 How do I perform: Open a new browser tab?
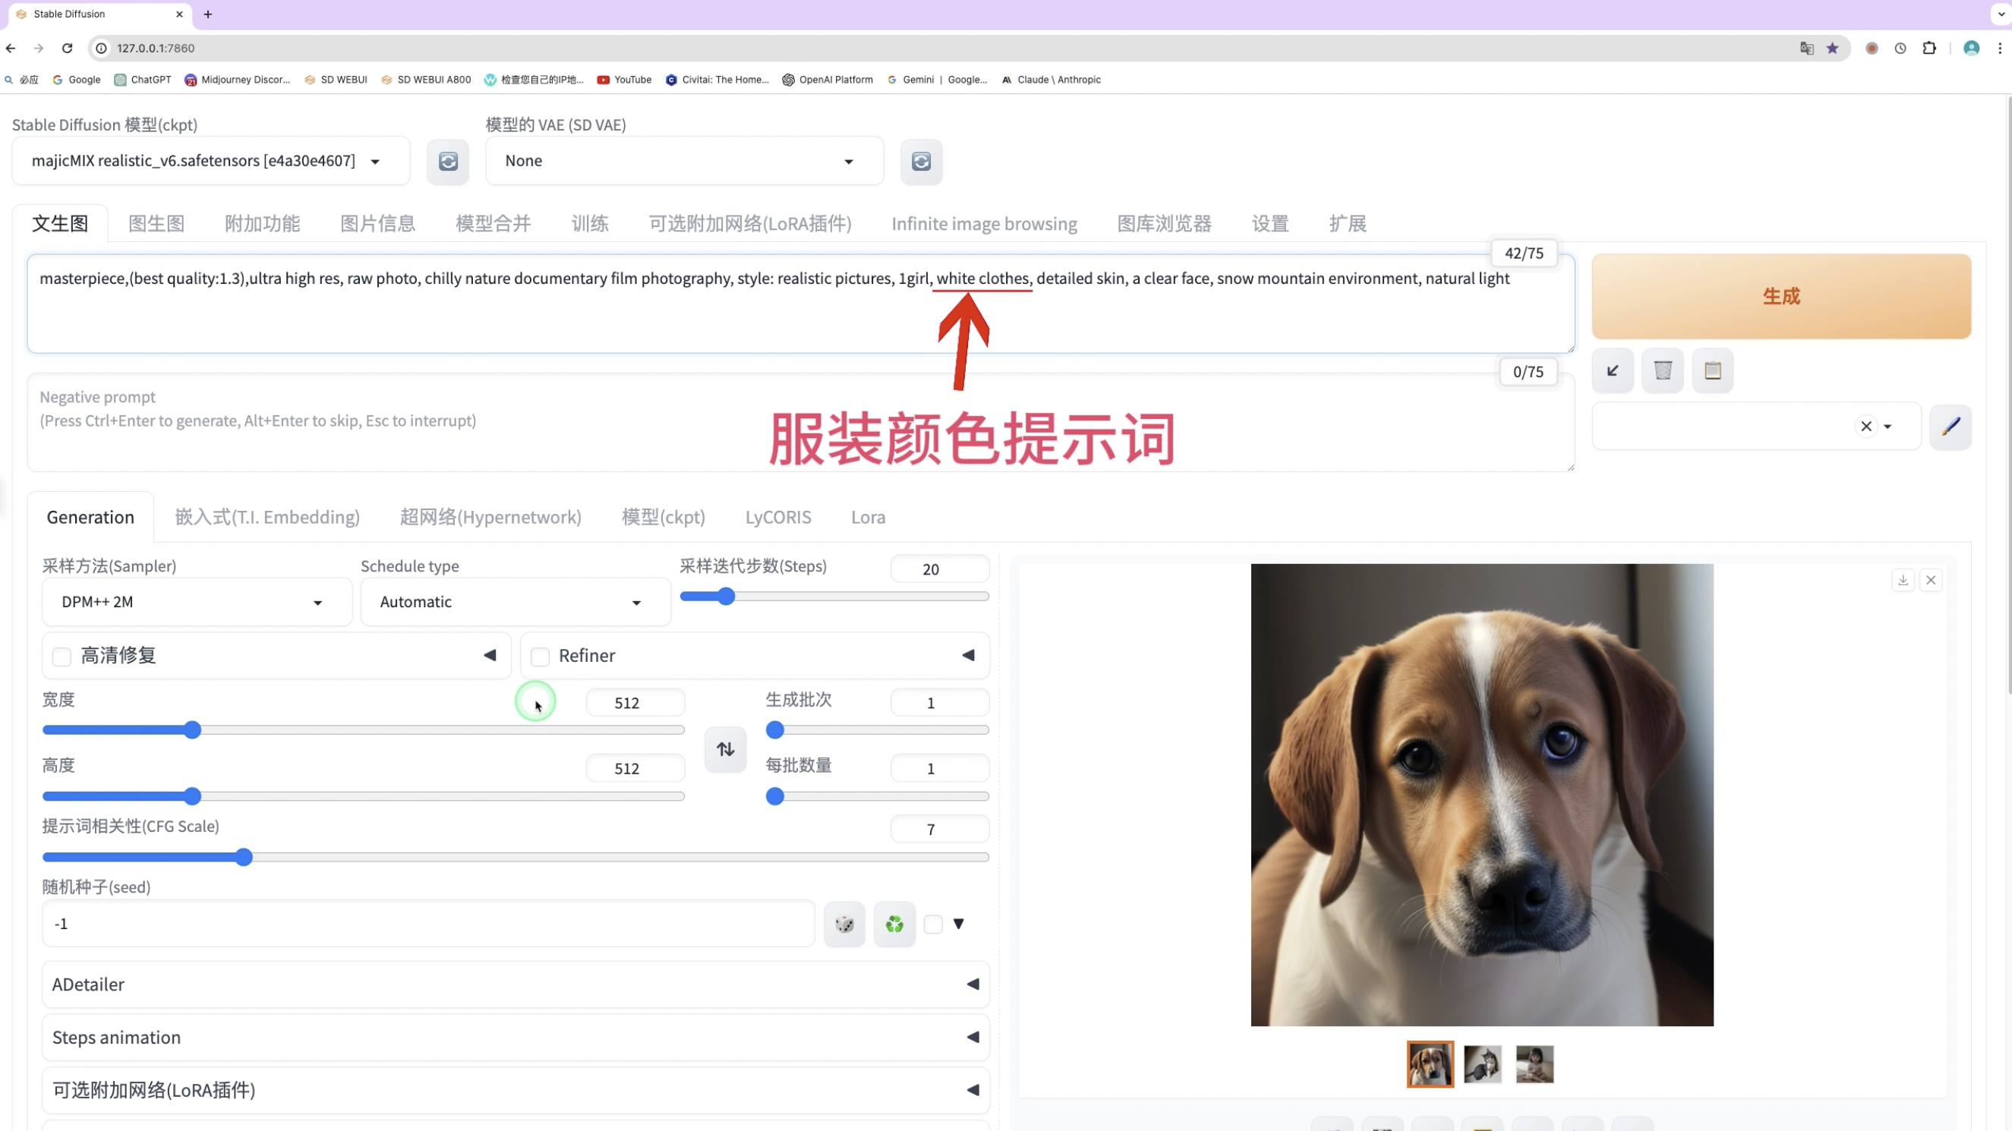tap(208, 14)
